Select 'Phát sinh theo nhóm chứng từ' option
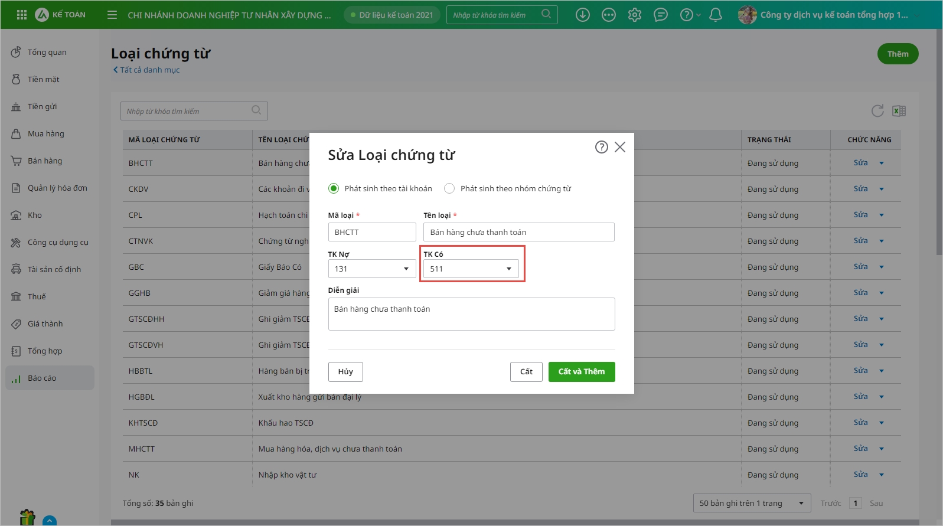The width and height of the screenshot is (943, 526). point(449,188)
